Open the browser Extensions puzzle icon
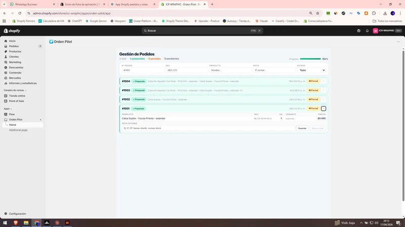The height and width of the screenshot is (227, 405). [374, 14]
